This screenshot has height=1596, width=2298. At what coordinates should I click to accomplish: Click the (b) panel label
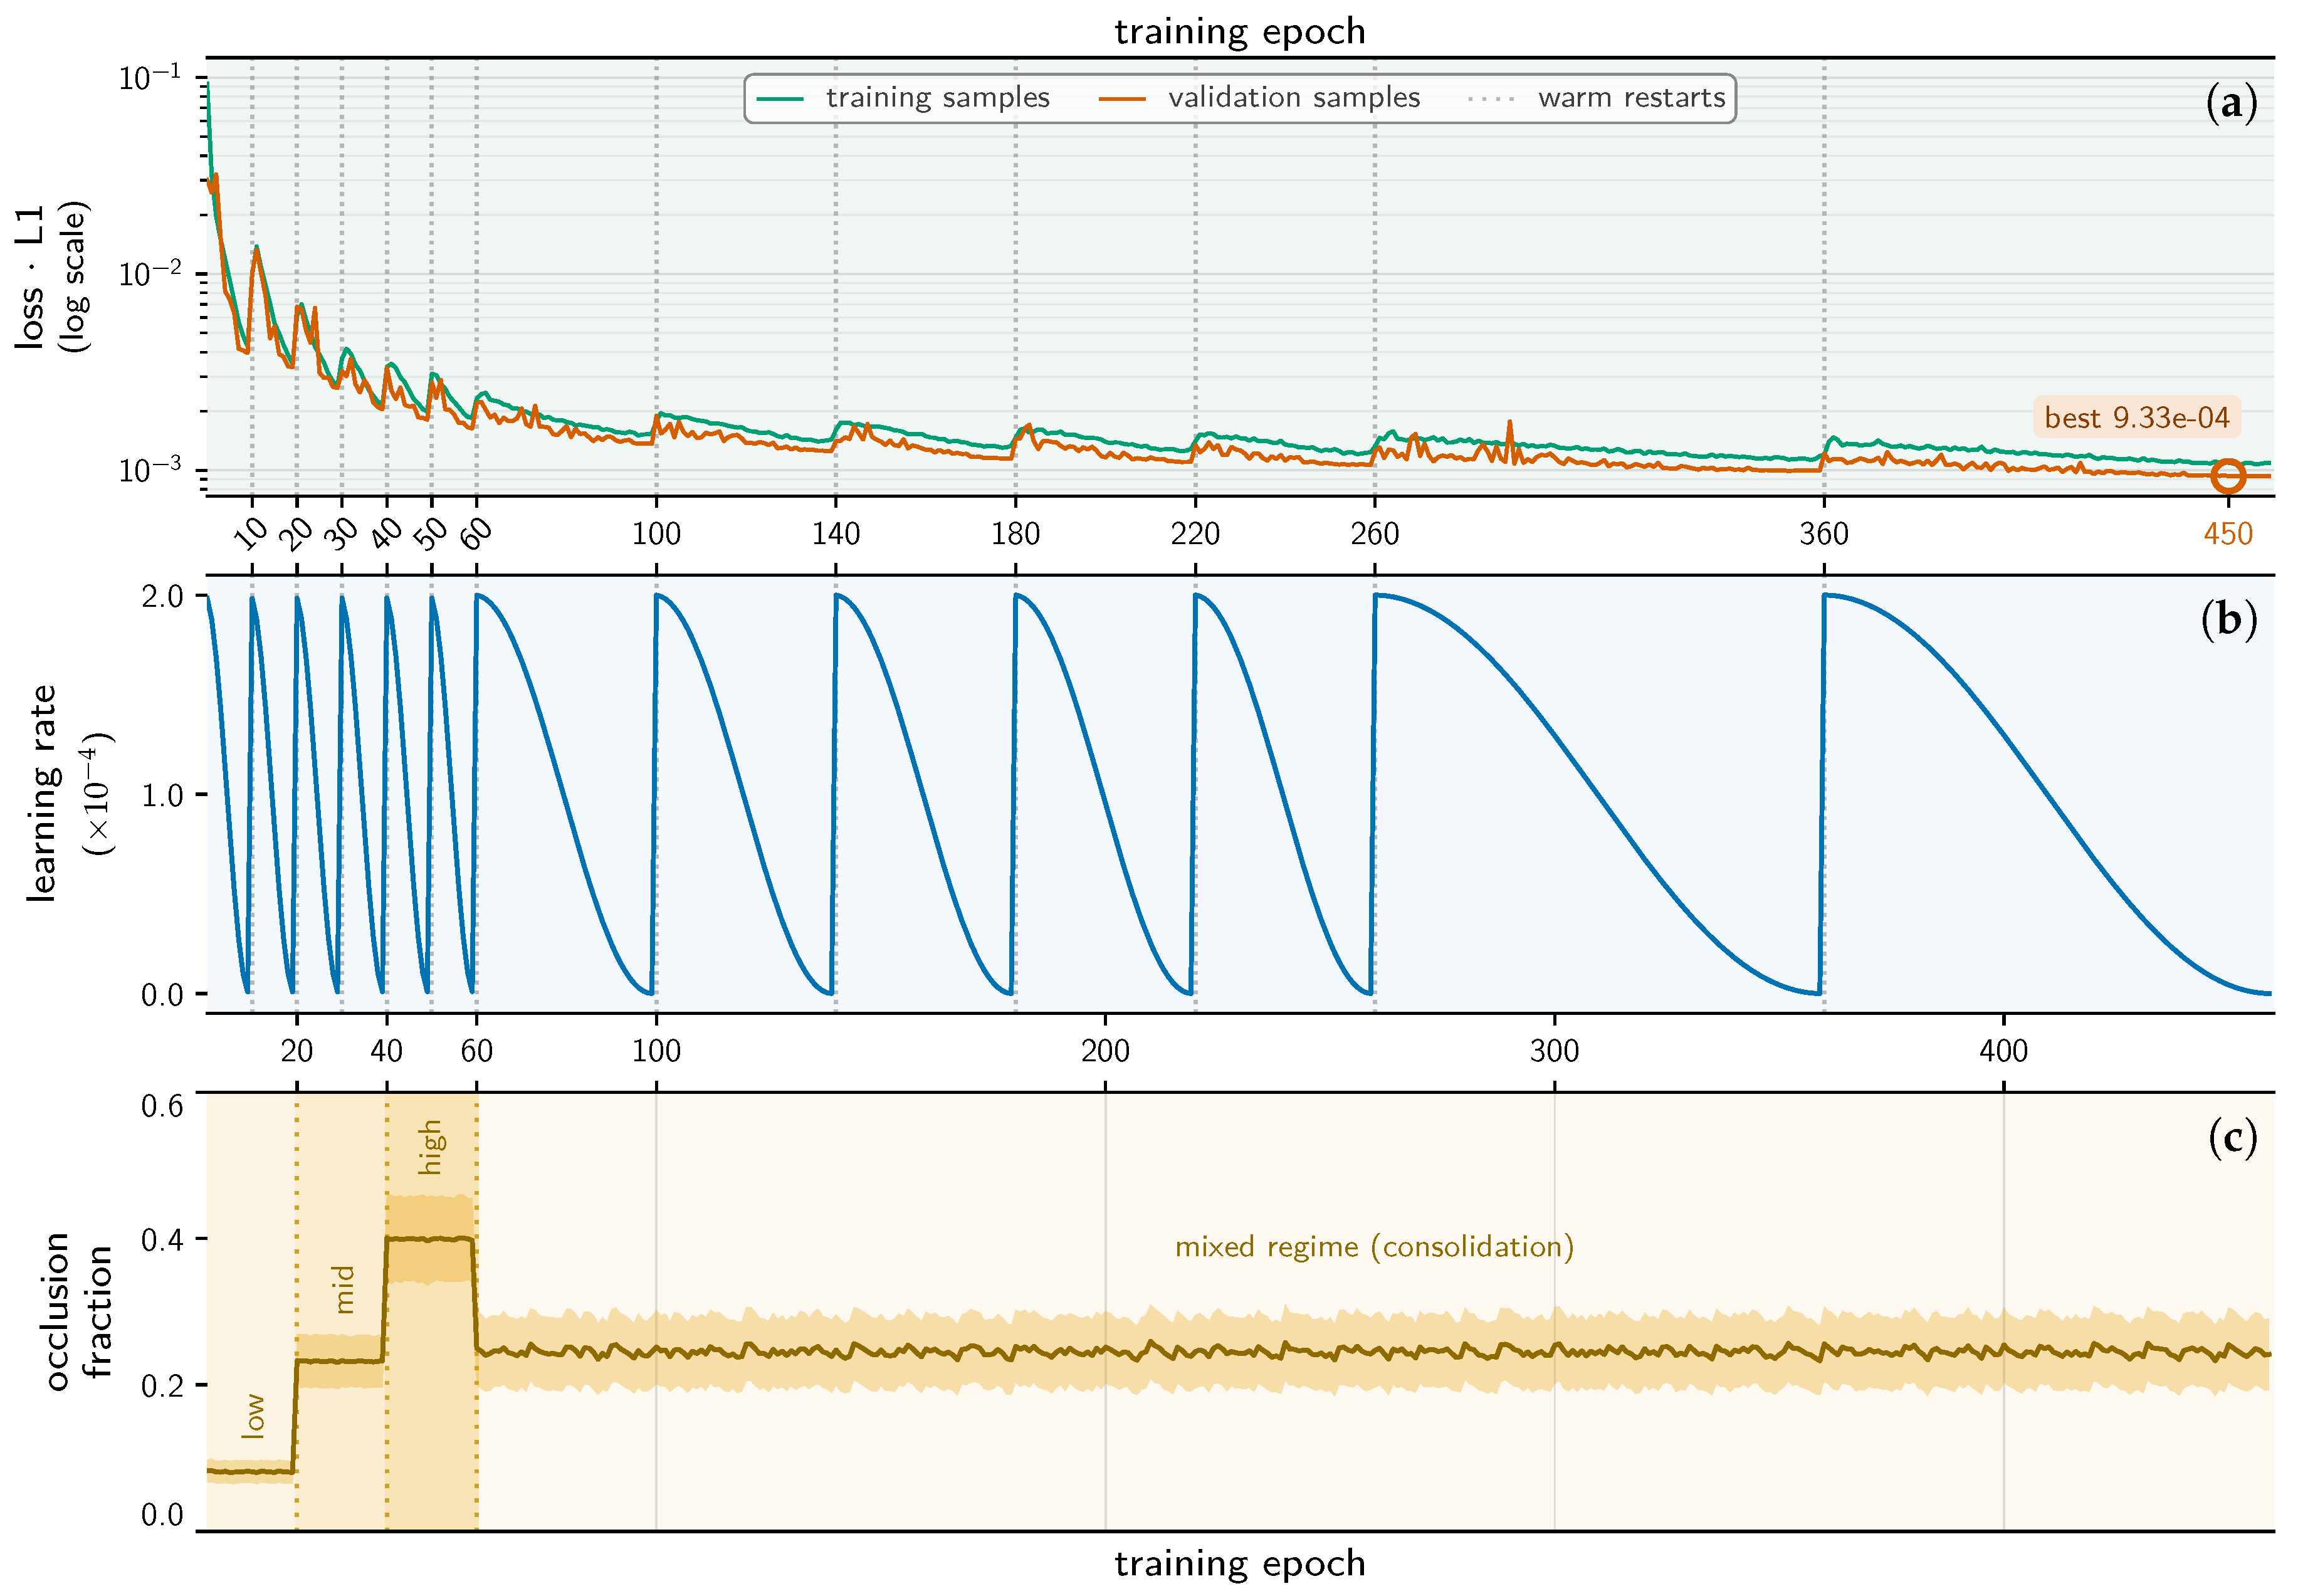pyautogui.click(x=2229, y=620)
